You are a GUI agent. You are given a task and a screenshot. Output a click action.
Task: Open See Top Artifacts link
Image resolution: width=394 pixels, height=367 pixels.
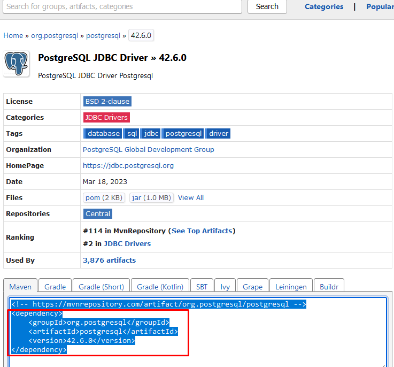tap(202, 231)
